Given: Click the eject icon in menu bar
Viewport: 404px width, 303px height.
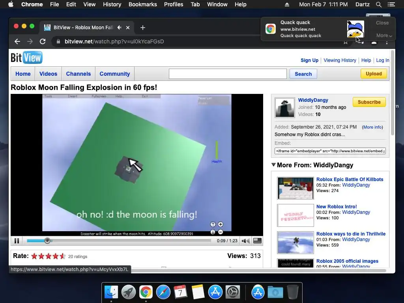Looking at the screenshot, I should [287, 4].
